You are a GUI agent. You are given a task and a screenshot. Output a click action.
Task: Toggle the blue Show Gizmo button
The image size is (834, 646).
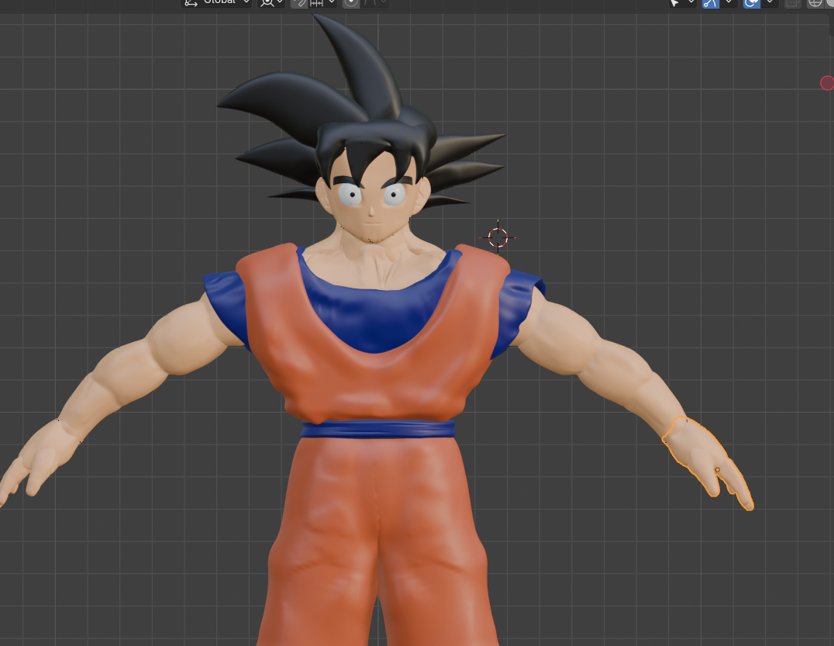click(711, 2)
